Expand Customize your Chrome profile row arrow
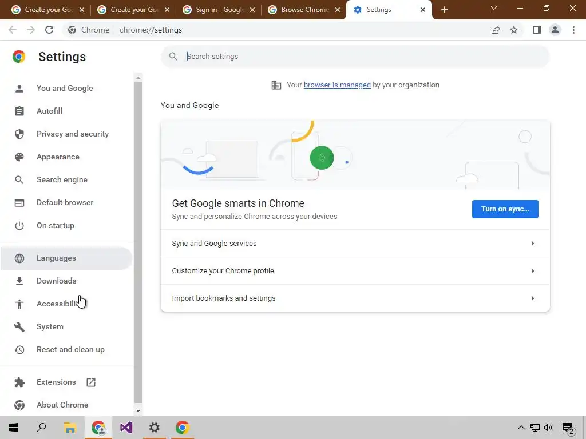Image resolution: width=586 pixels, height=439 pixels. point(533,271)
